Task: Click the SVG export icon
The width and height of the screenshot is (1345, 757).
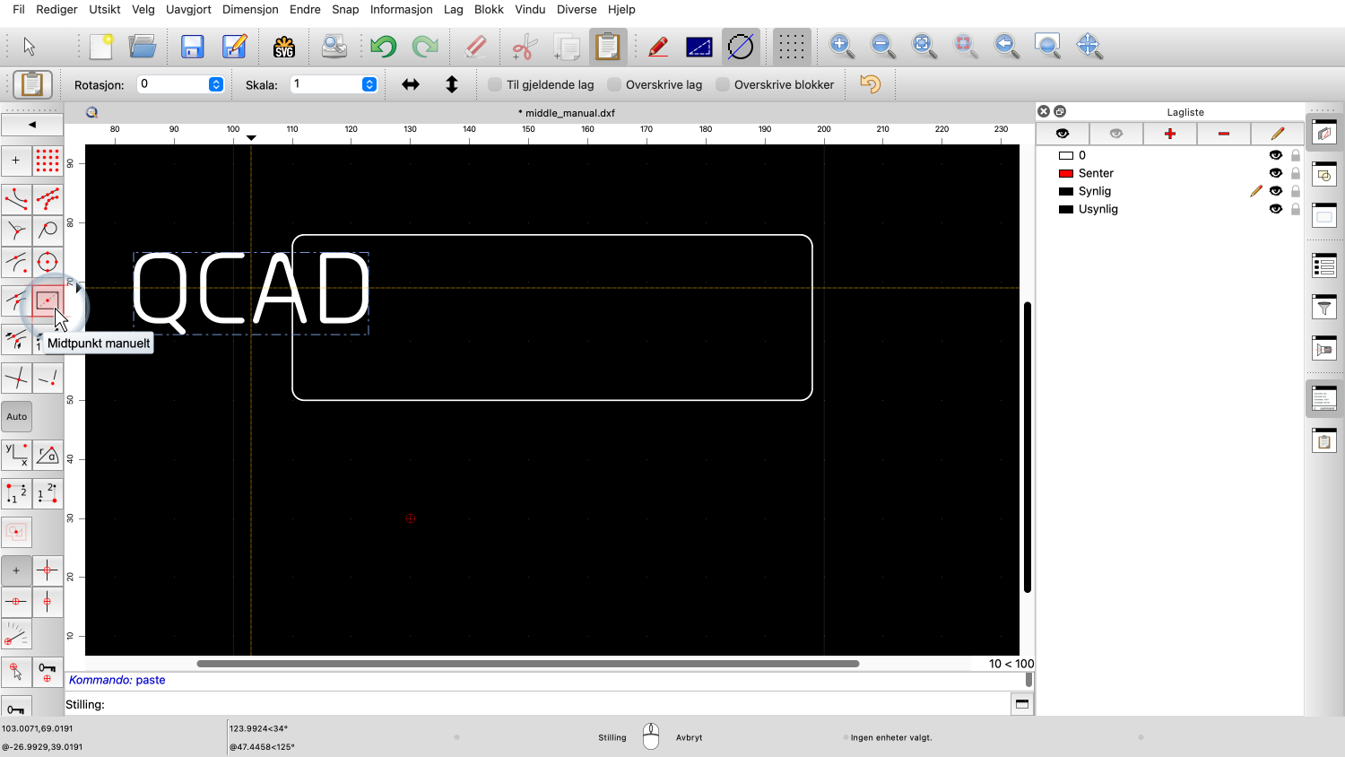Action: coord(284,47)
